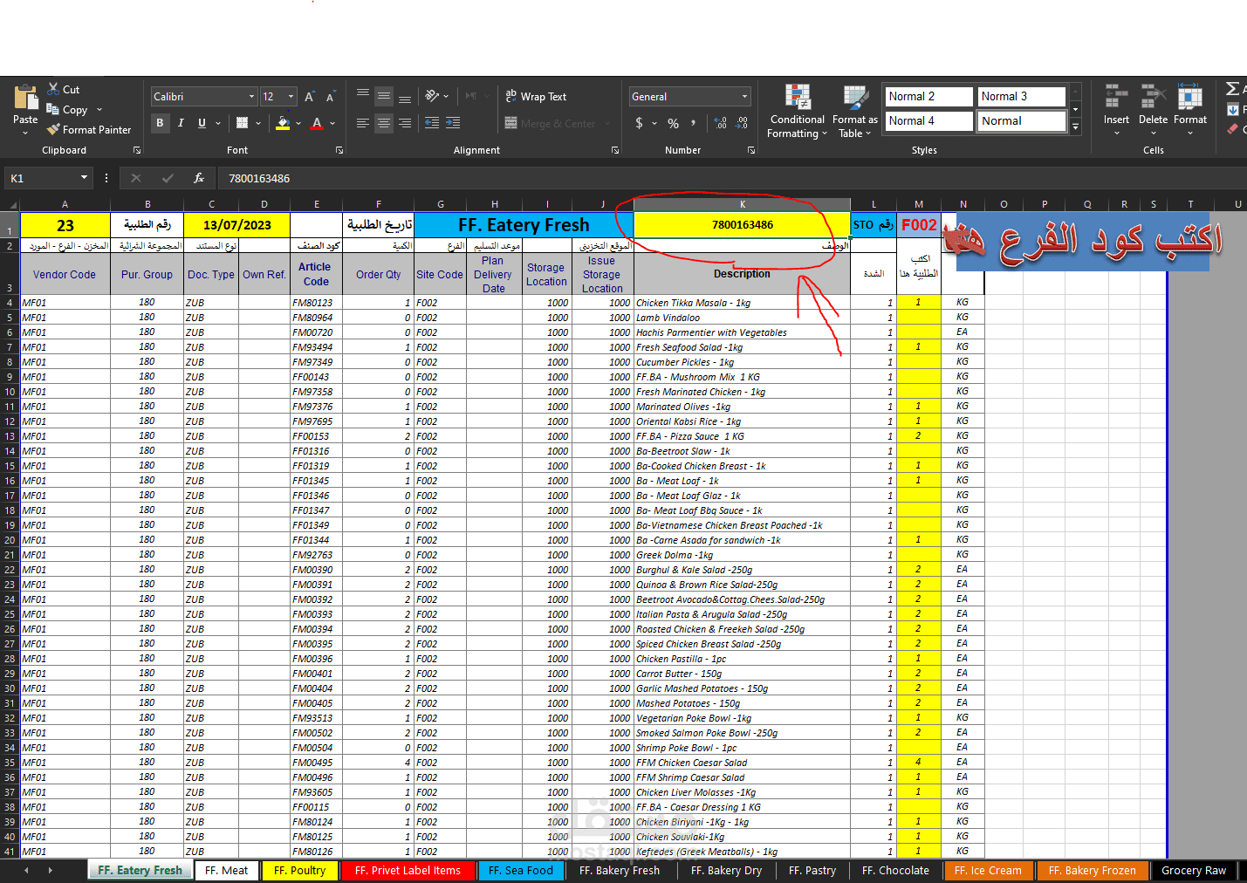Image resolution: width=1247 pixels, height=883 pixels.
Task: Apply the Normal 2 cell style
Action: 929,97
